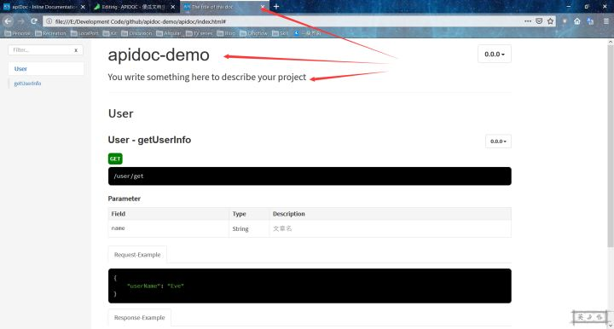Open the page actions three-dot menu

click(x=528, y=21)
